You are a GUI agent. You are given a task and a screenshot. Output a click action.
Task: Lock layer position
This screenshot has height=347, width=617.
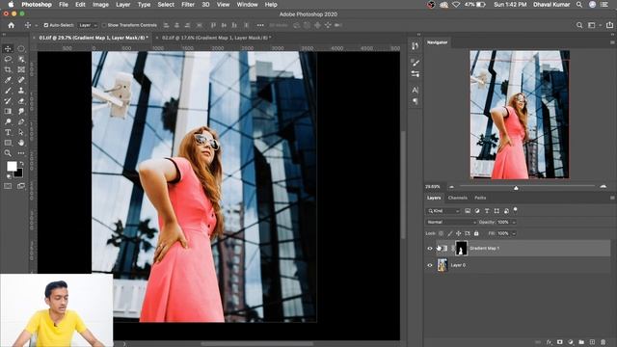[459, 233]
